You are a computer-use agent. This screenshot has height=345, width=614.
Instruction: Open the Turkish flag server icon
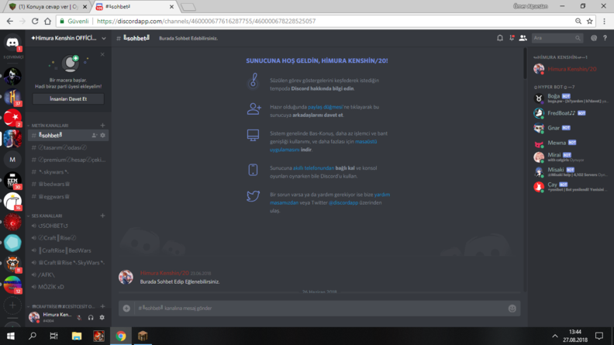[x=12, y=118]
